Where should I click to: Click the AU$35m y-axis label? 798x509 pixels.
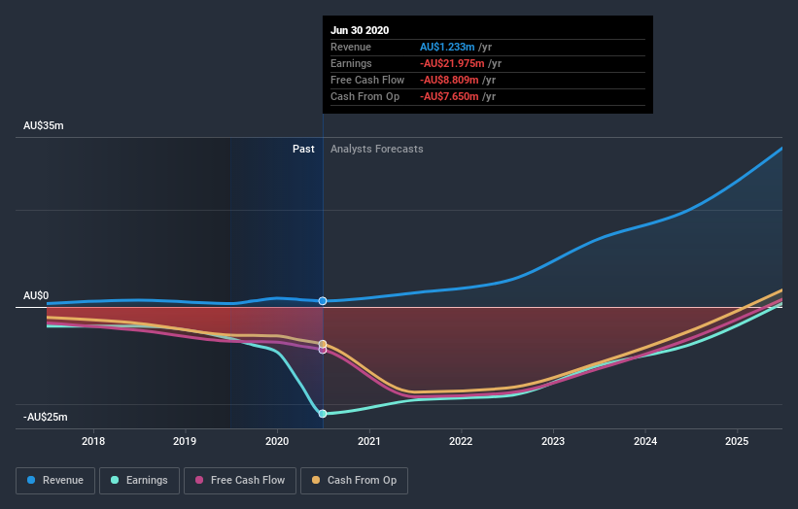tap(44, 125)
